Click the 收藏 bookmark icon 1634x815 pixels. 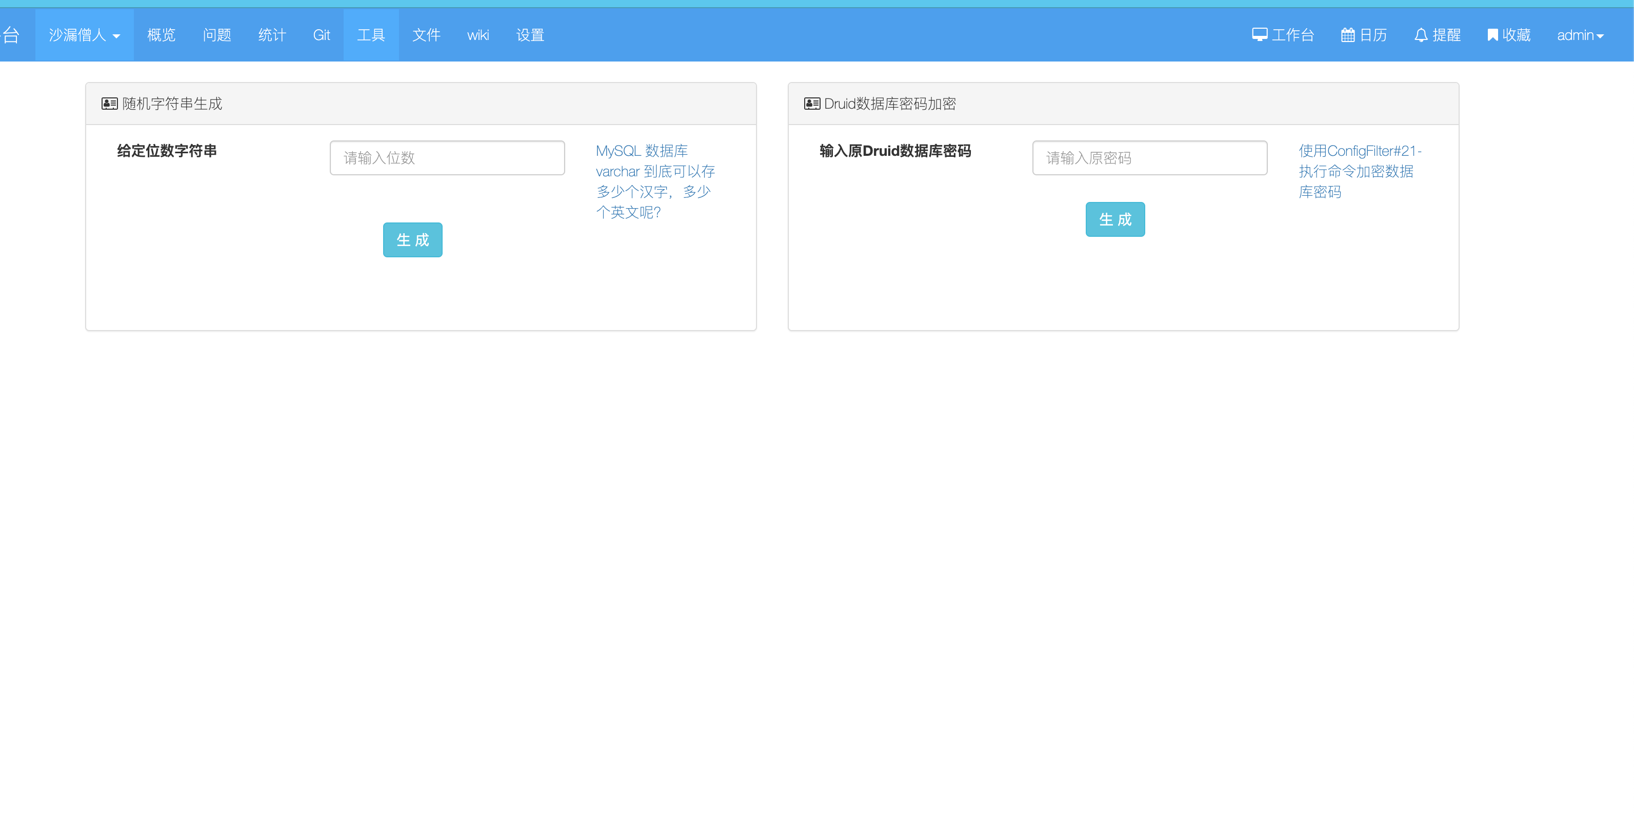click(1492, 35)
